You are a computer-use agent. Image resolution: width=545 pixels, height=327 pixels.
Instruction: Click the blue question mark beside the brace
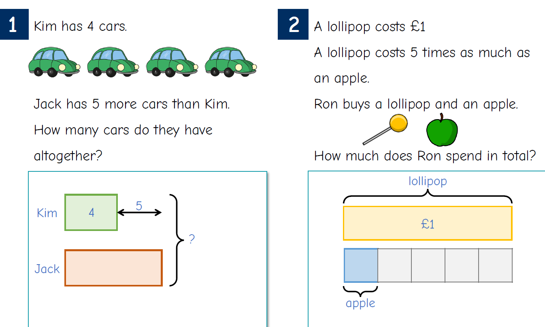[192, 239]
